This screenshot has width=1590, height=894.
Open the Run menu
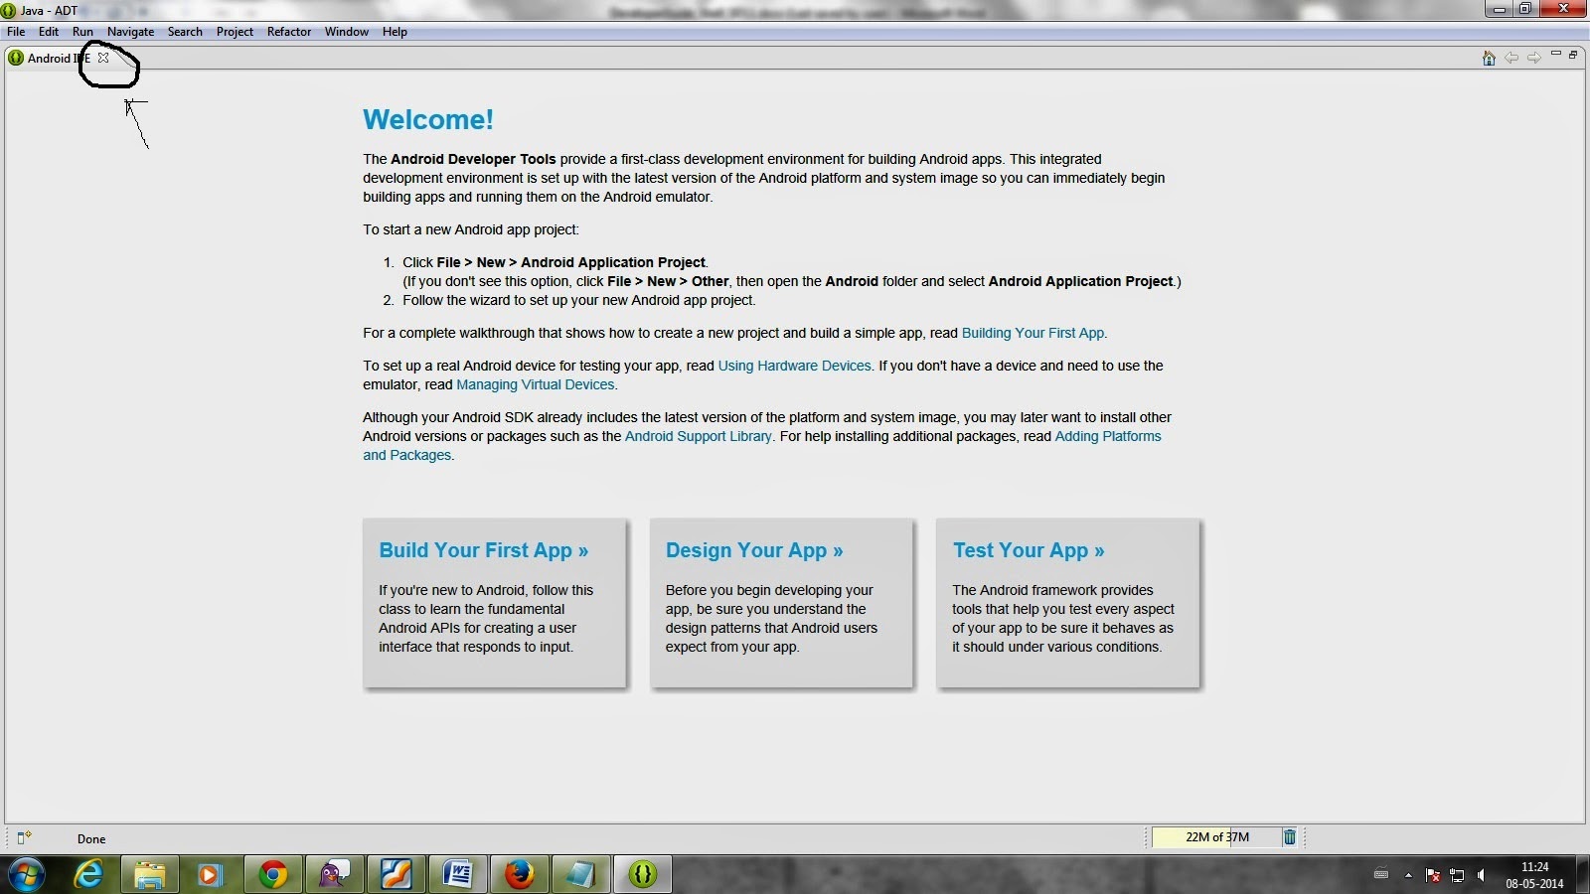point(82,32)
